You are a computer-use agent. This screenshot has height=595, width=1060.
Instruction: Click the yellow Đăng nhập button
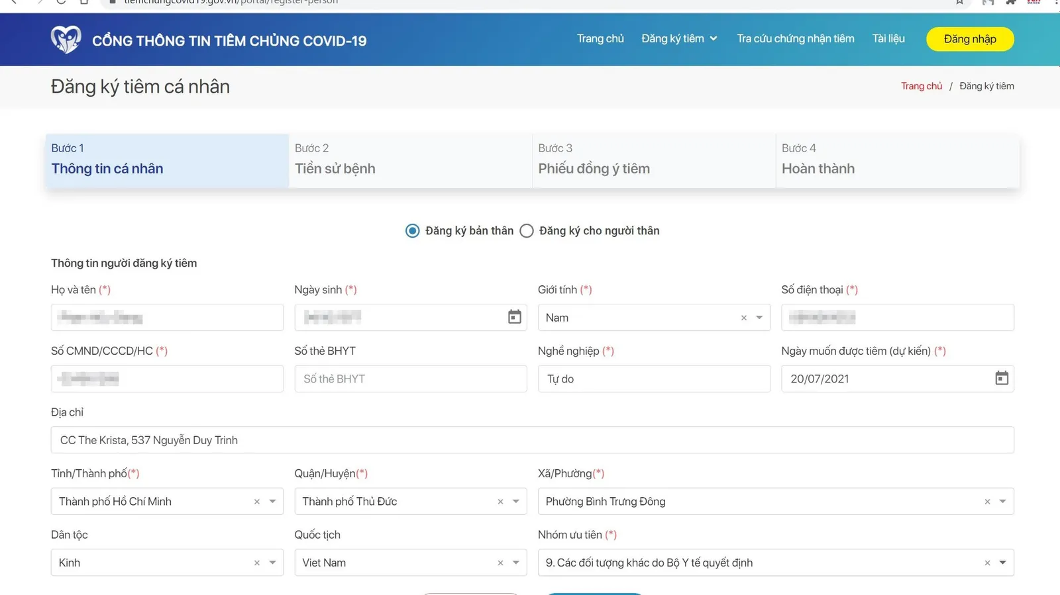[970, 39]
